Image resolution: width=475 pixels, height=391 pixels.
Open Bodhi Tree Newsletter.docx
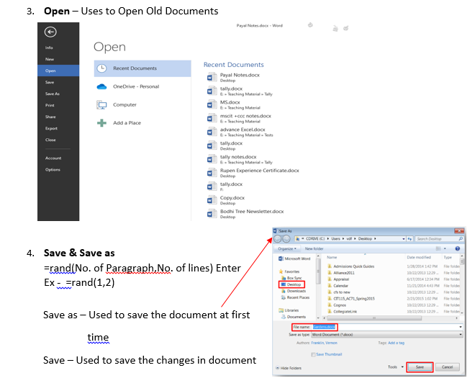[245, 214]
